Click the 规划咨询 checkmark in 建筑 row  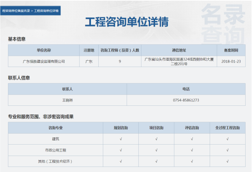tap(121, 139)
